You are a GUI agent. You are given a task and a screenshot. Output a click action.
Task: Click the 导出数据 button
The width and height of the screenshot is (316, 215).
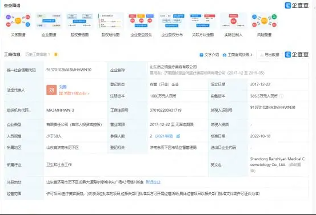point(270,55)
